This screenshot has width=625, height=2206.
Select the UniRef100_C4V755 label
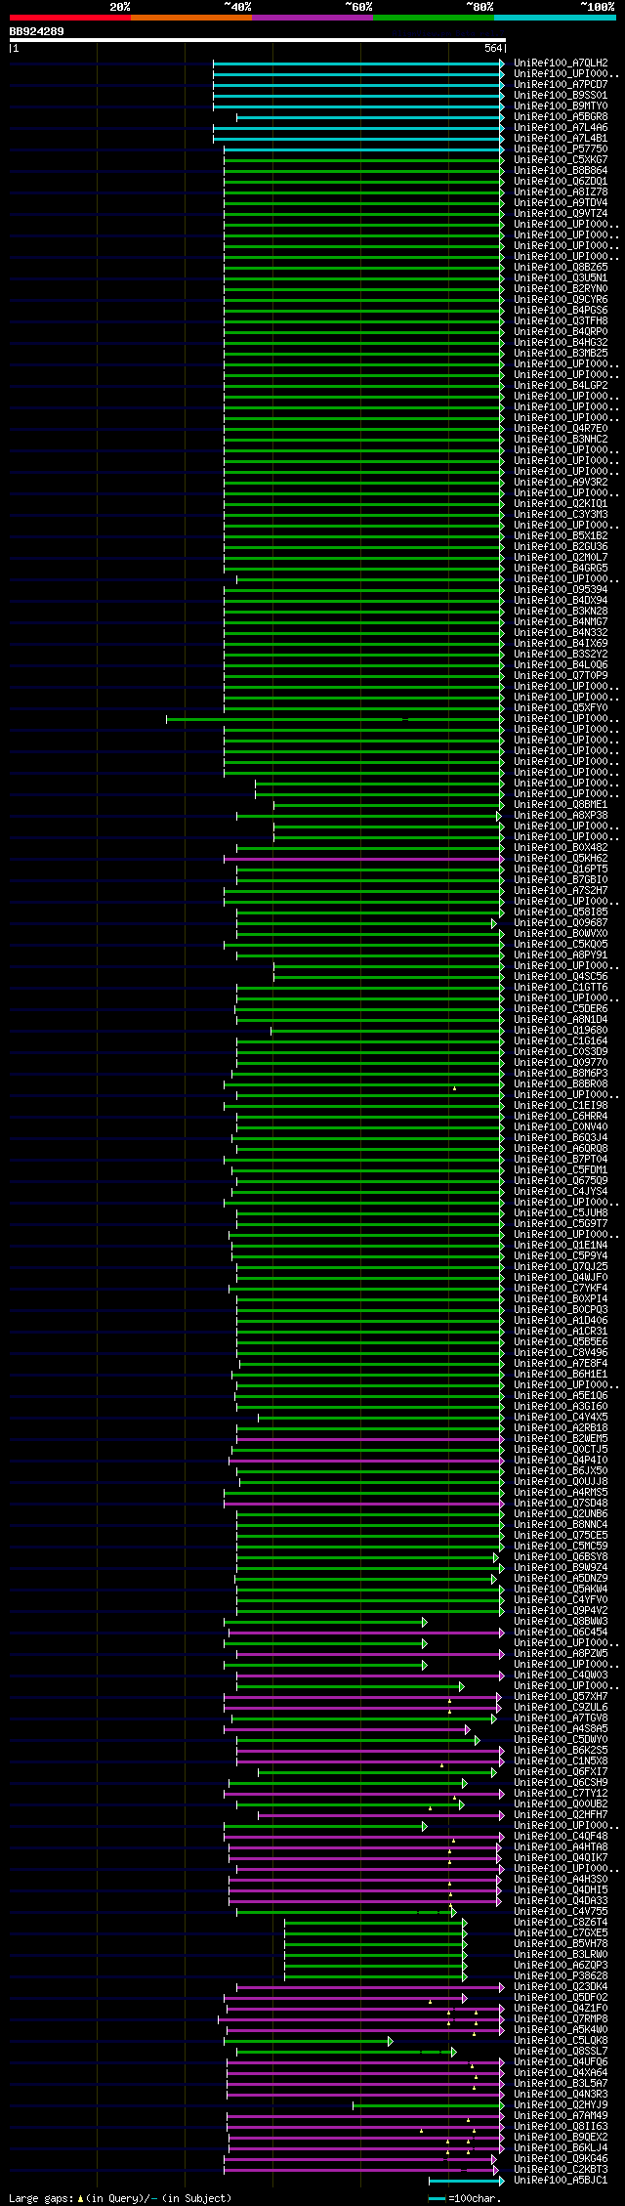point(561,1911)
